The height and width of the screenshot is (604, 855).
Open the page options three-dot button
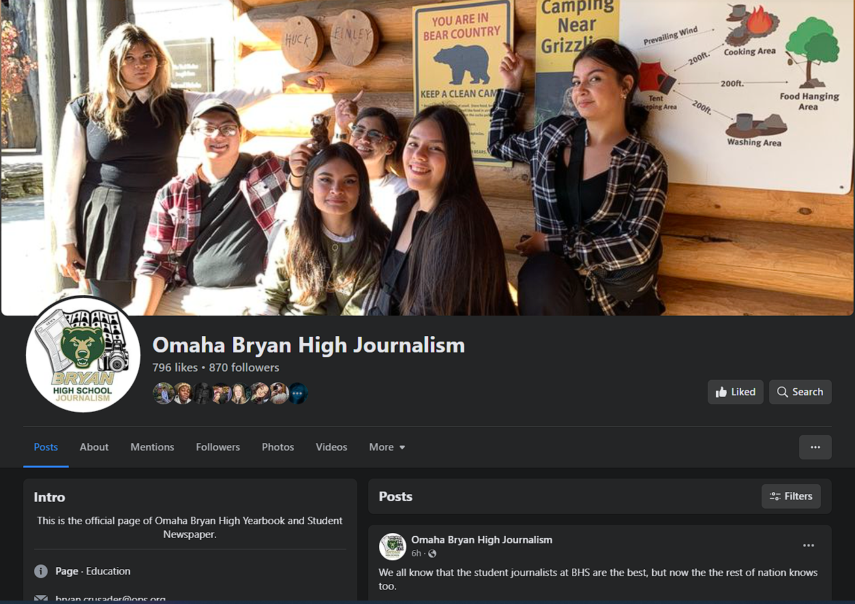pyautogui.click(x=815, y=447)
